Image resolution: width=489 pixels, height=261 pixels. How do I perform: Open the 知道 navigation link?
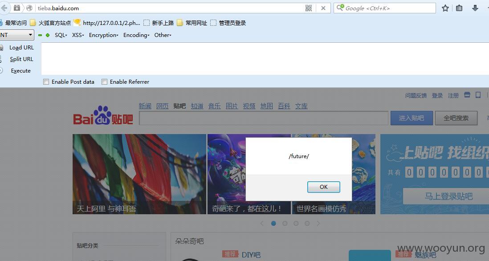pos(197,106)
